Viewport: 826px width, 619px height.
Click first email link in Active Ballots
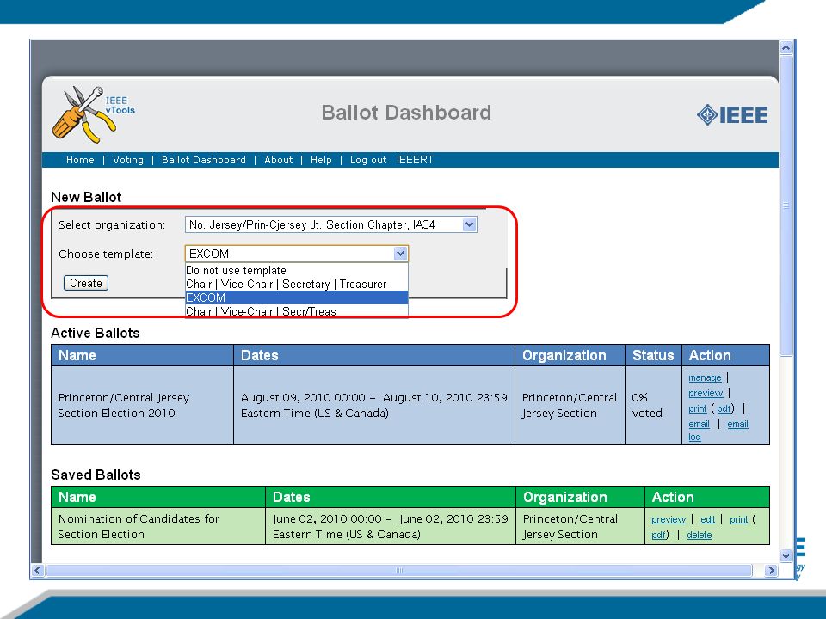coord(699,424)
